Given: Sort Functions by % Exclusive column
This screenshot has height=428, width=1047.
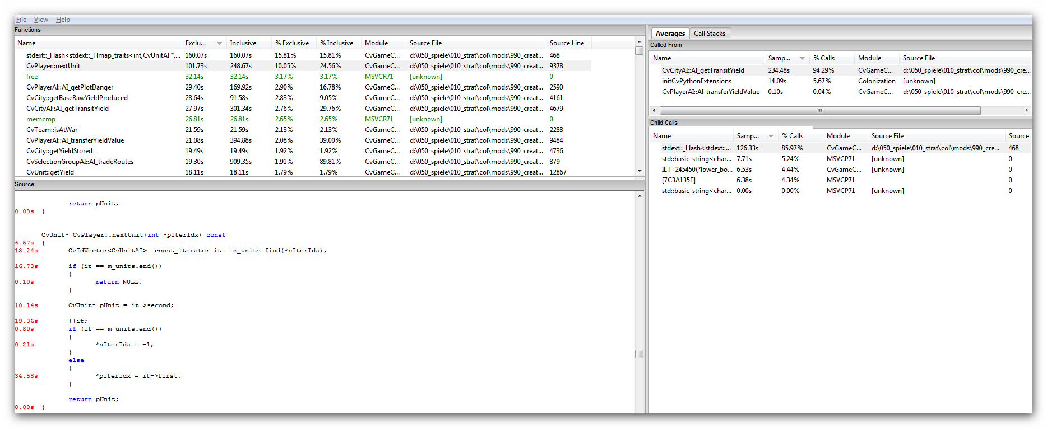Looking at the screenshot, I should pos(294,43).
